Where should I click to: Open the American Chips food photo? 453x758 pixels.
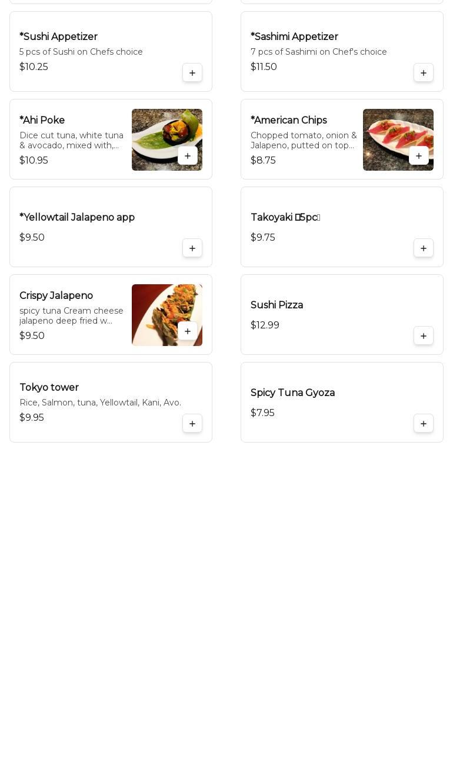[x=398, y=139]
